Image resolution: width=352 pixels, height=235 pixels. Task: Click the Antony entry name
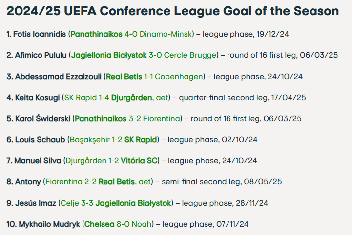click(28, 182)
